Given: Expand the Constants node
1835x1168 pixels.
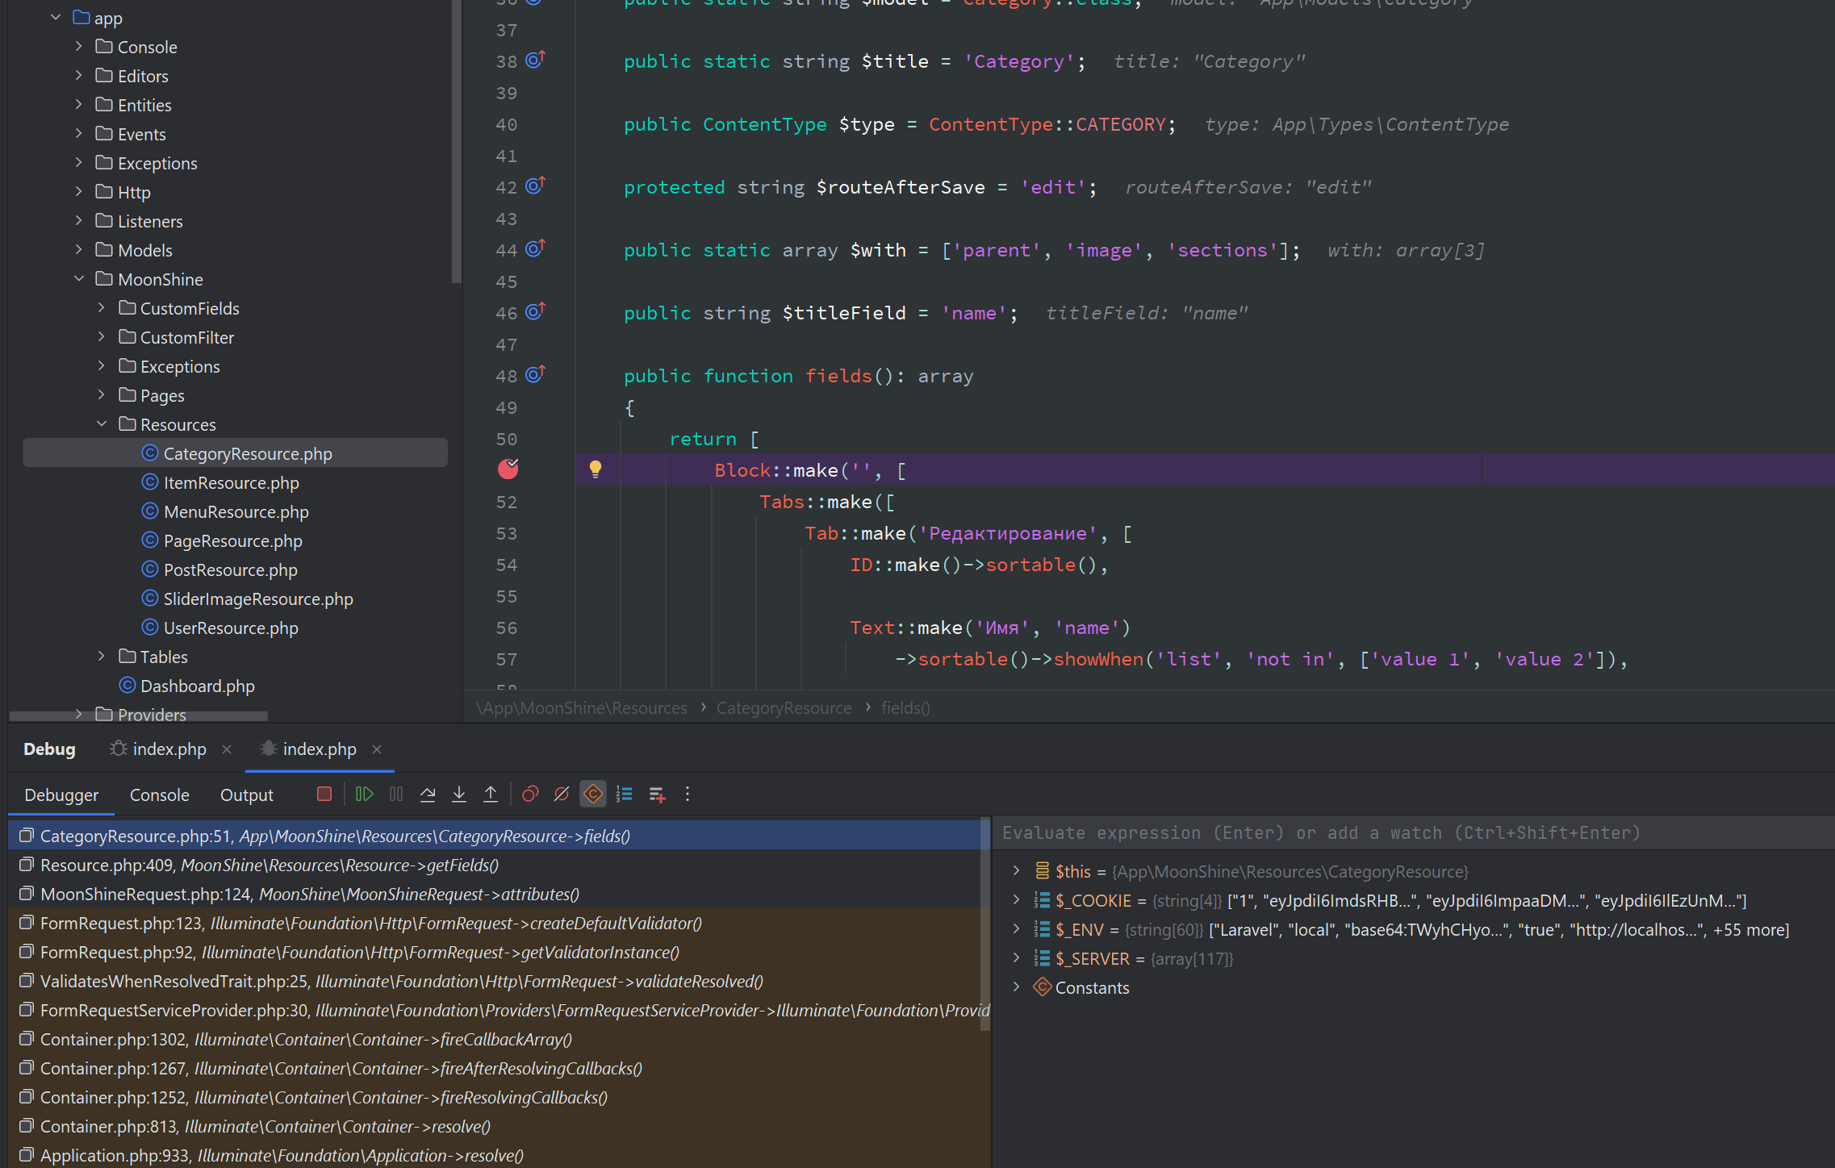Looking at the screenshot, I should pos(1016,987).
